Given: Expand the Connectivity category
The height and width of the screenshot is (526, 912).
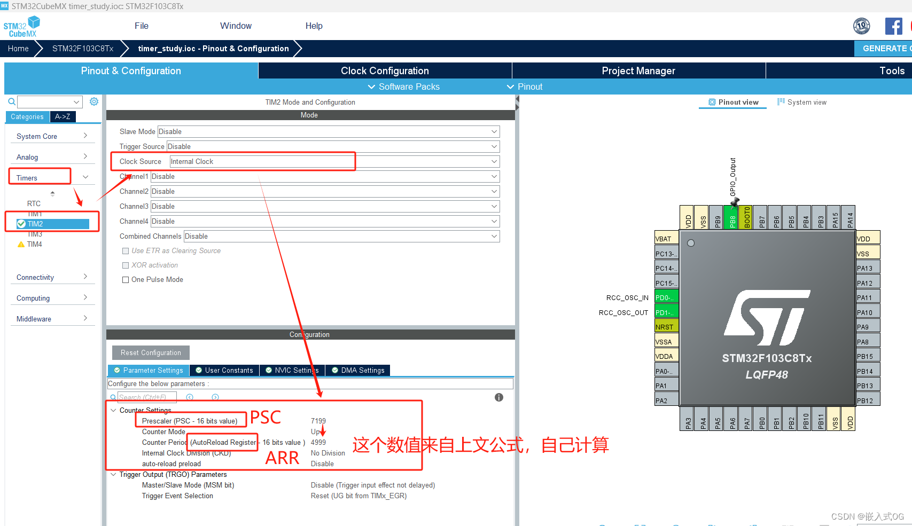Looking at the screenshot, I should click(52, 277).
